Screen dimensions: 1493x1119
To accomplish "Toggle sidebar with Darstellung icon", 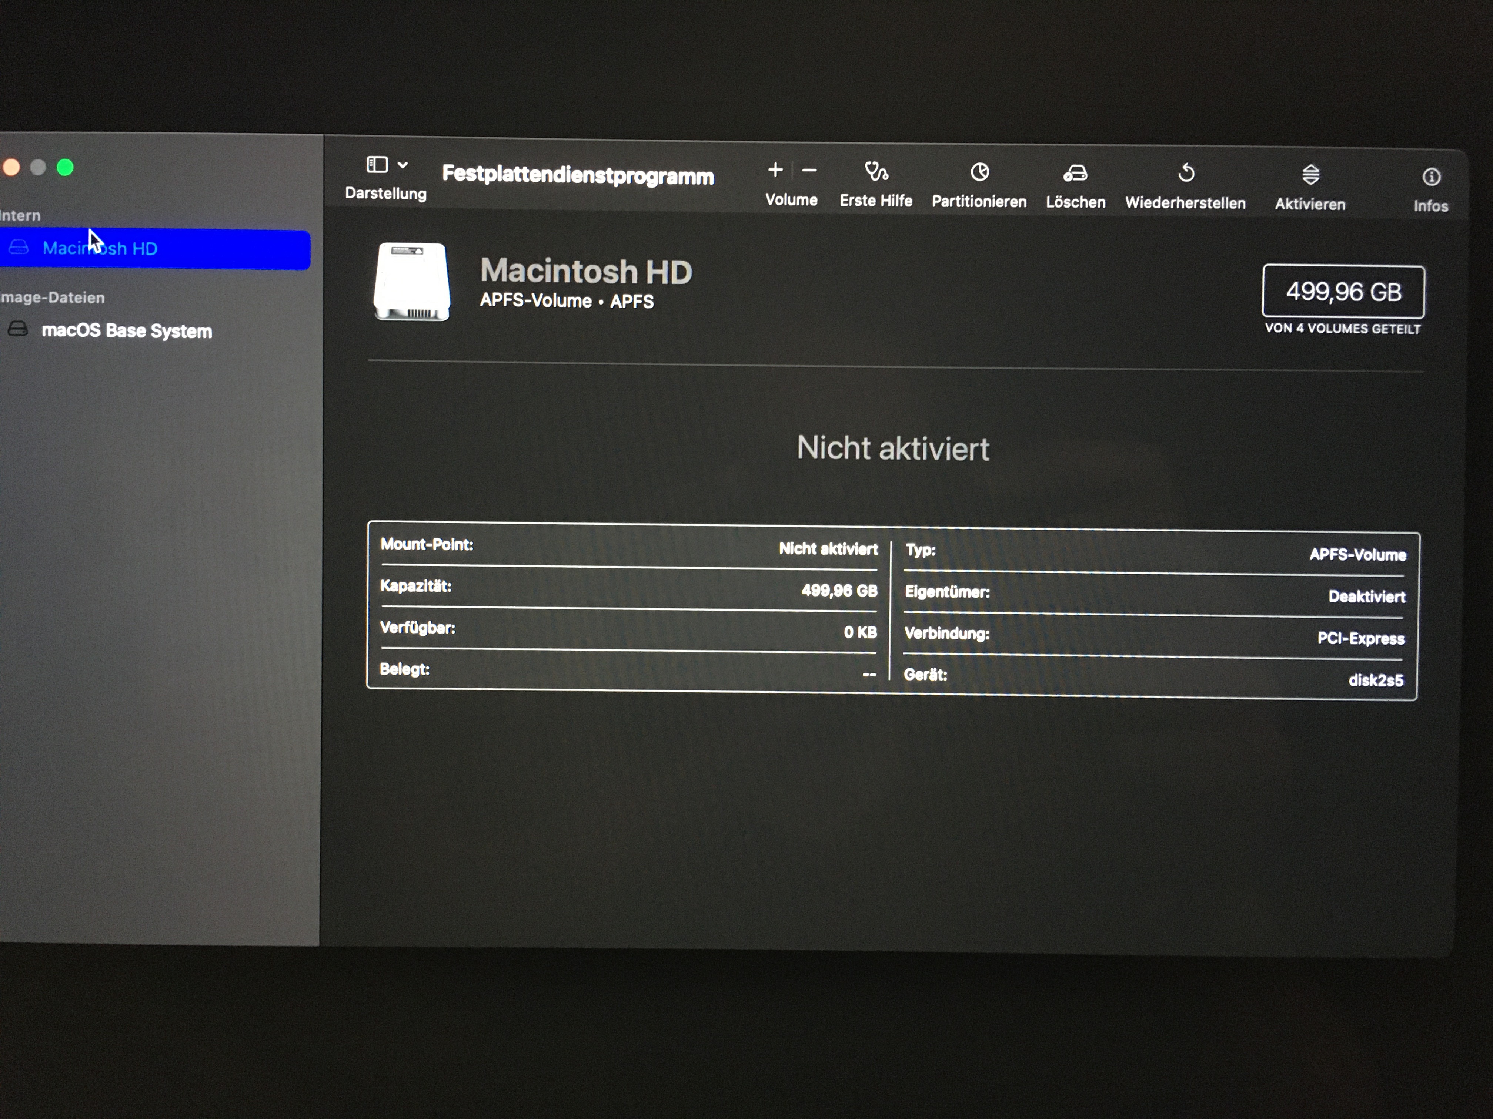I will [x=377, y=165].
